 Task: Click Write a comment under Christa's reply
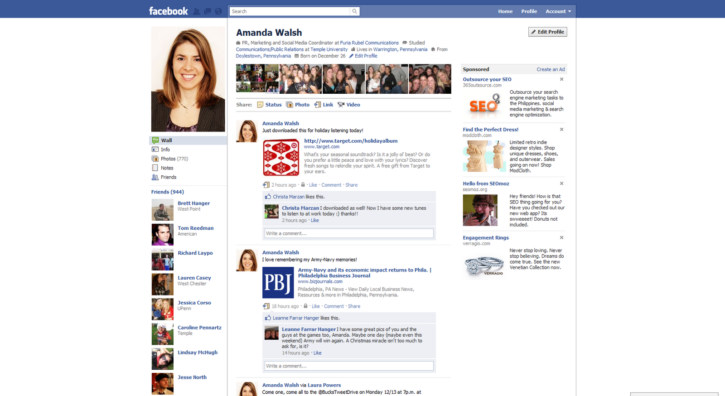[349, 233]
